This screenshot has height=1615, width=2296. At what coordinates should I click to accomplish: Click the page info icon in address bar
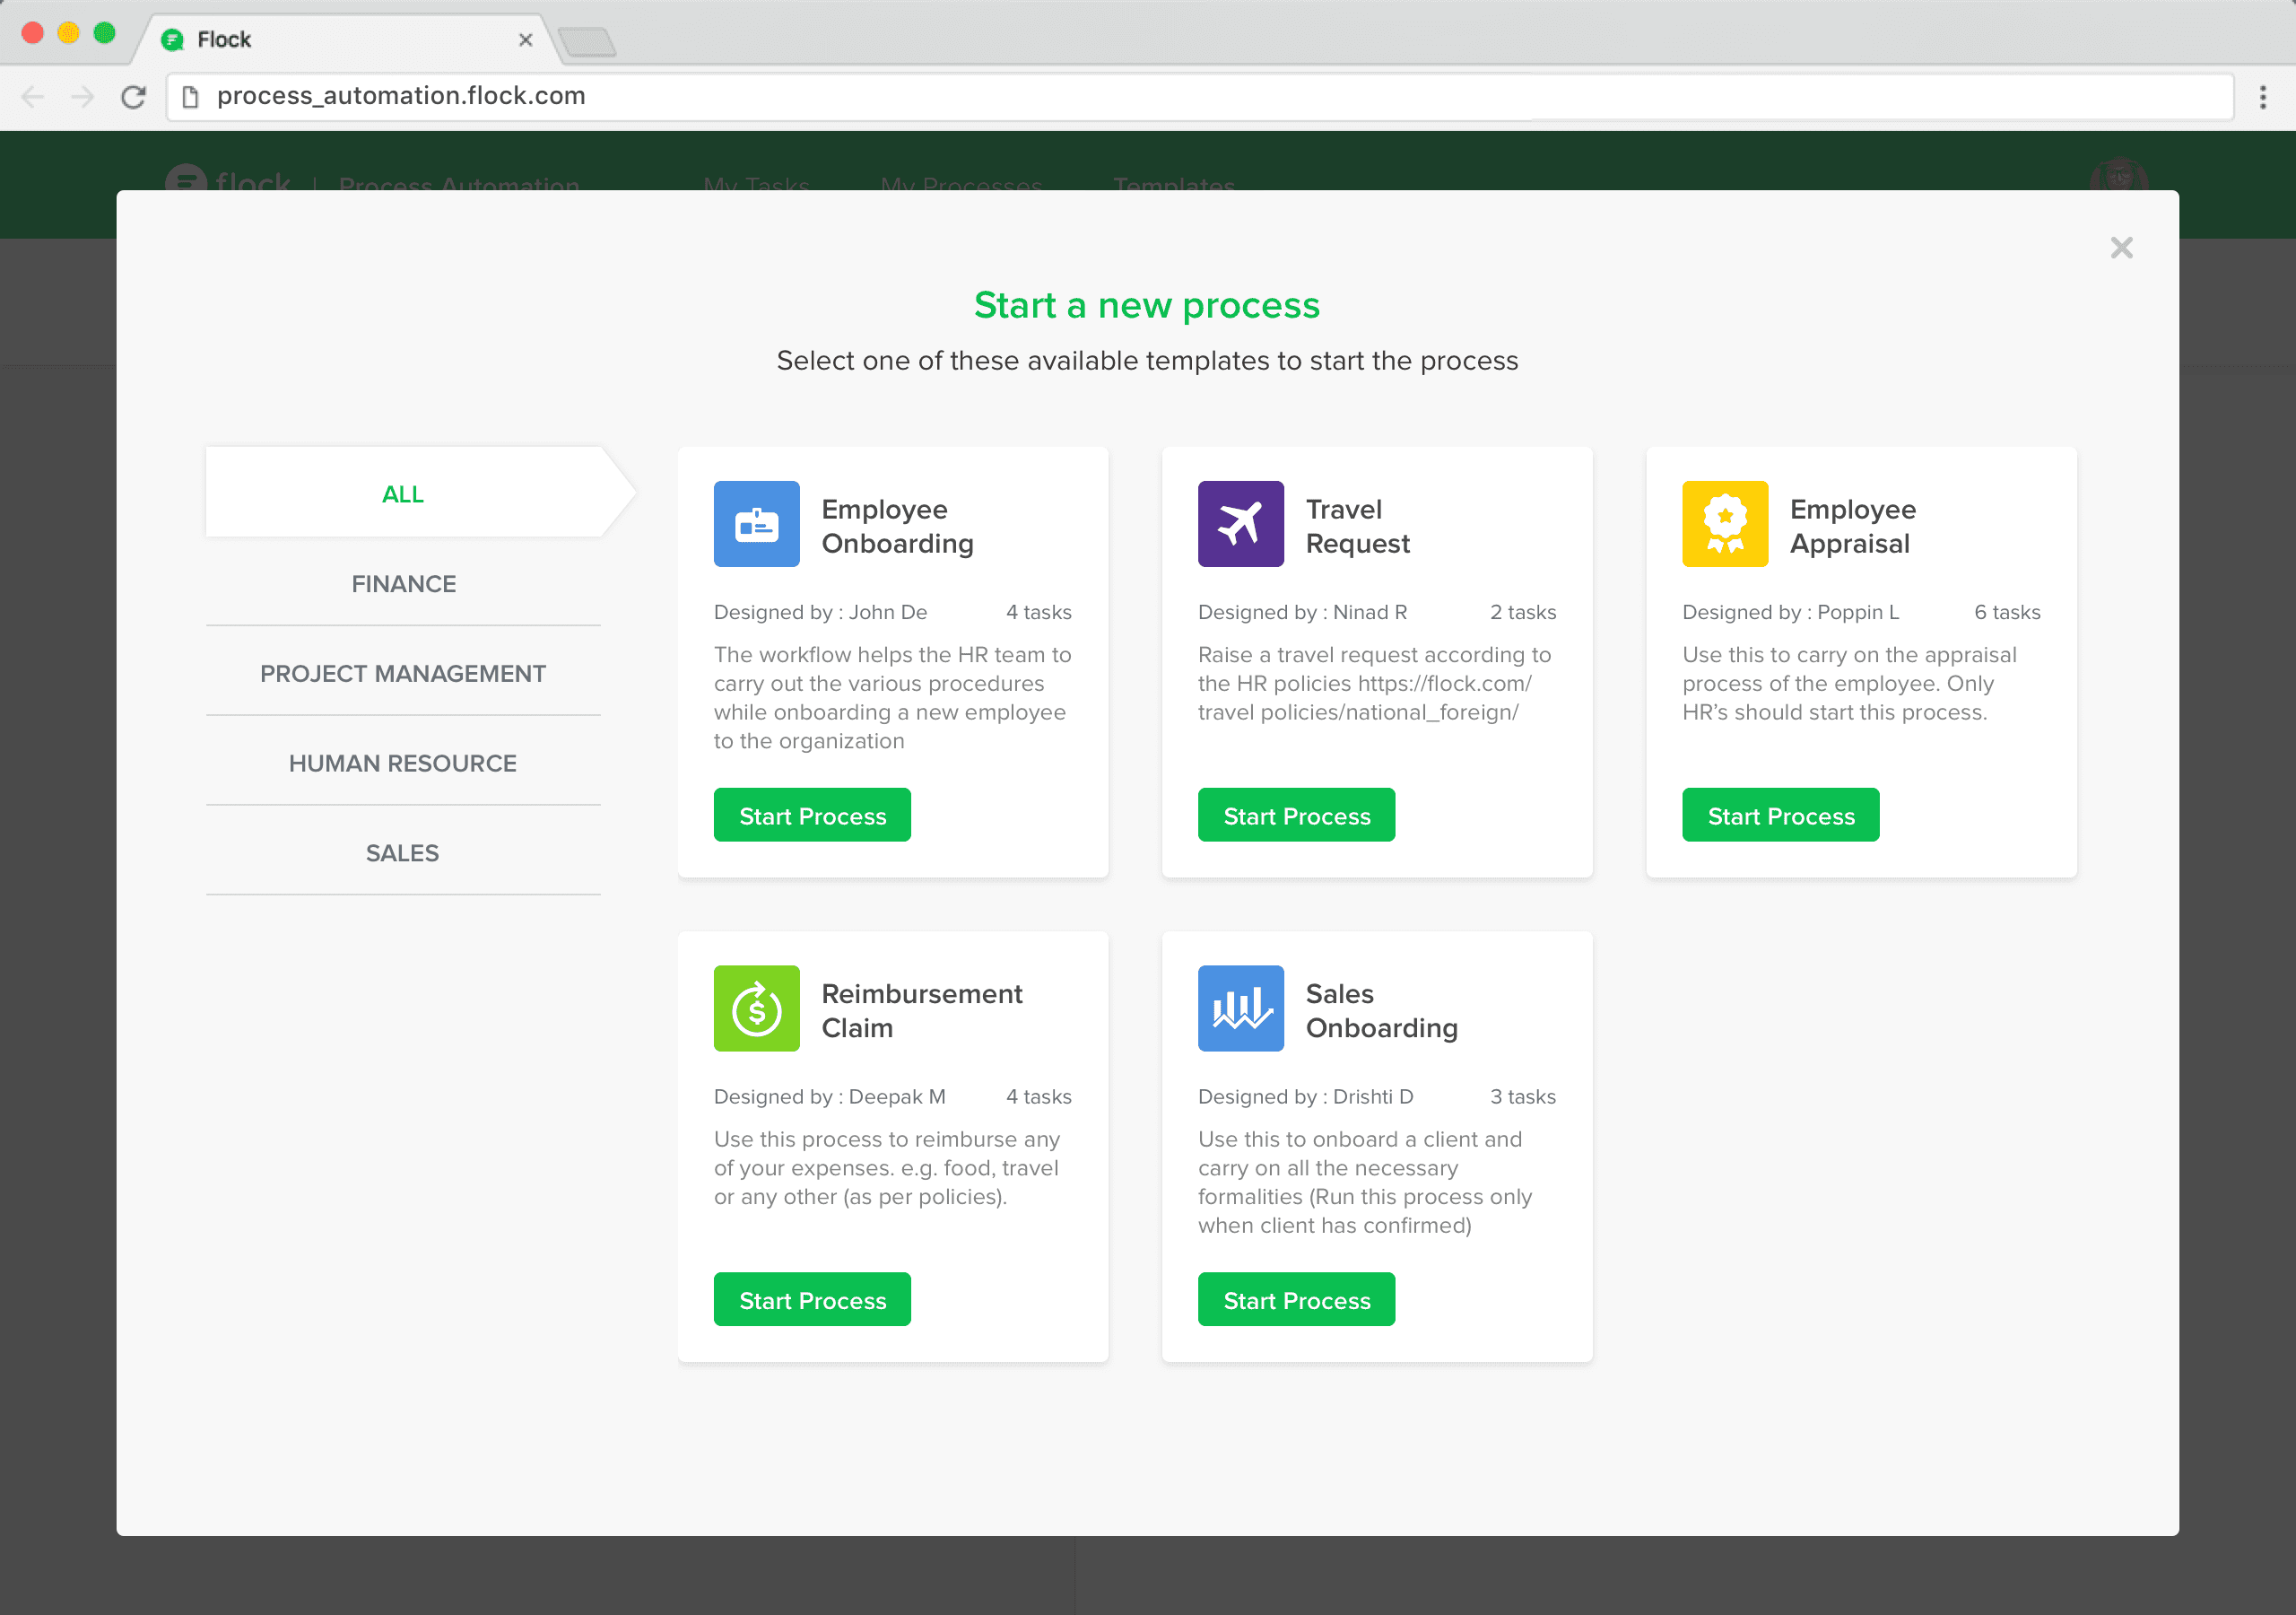point(190,96)
